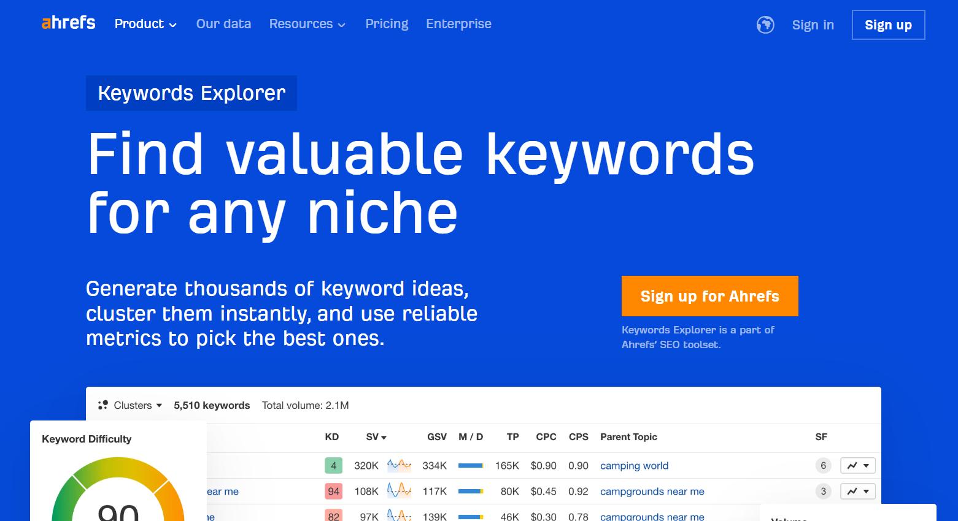Click the KD badge showing 94
The image size is (958, 521).
coord(333,492)
